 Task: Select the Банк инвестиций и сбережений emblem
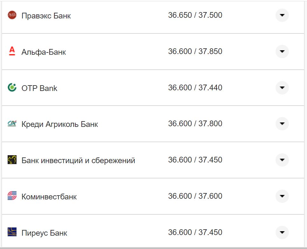[x=12, y=160]
